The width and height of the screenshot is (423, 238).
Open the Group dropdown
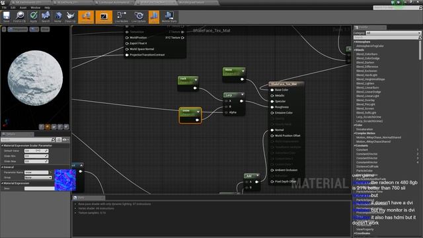[x=38, y=178]
